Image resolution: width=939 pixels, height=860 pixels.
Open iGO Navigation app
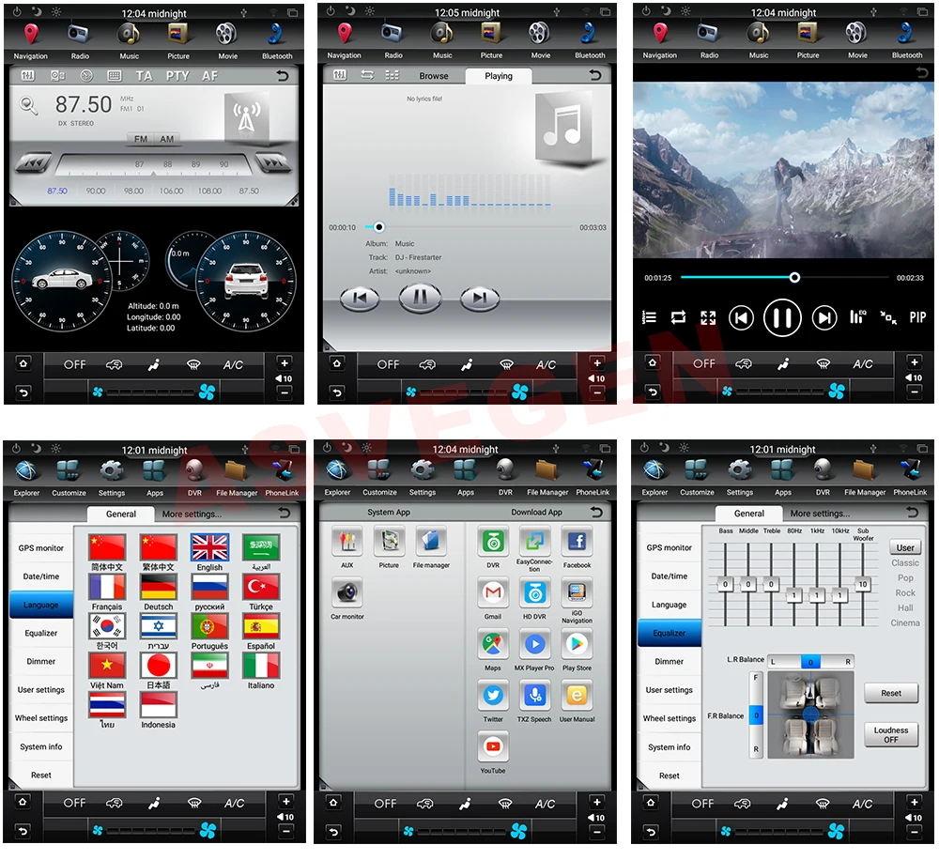click(577, 601)
